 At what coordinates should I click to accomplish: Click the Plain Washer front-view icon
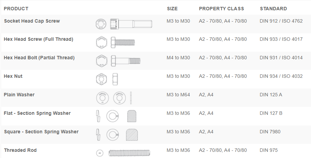tap(100, 98)
